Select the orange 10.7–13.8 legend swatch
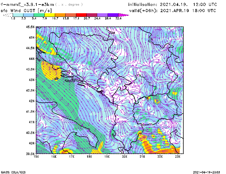This screenshot has height=174, width=226. 60,15
